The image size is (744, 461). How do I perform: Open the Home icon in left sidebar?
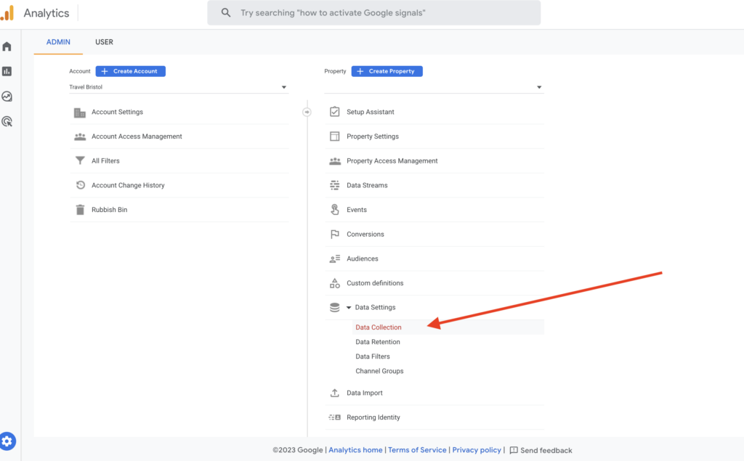click(x=7, y=46)
